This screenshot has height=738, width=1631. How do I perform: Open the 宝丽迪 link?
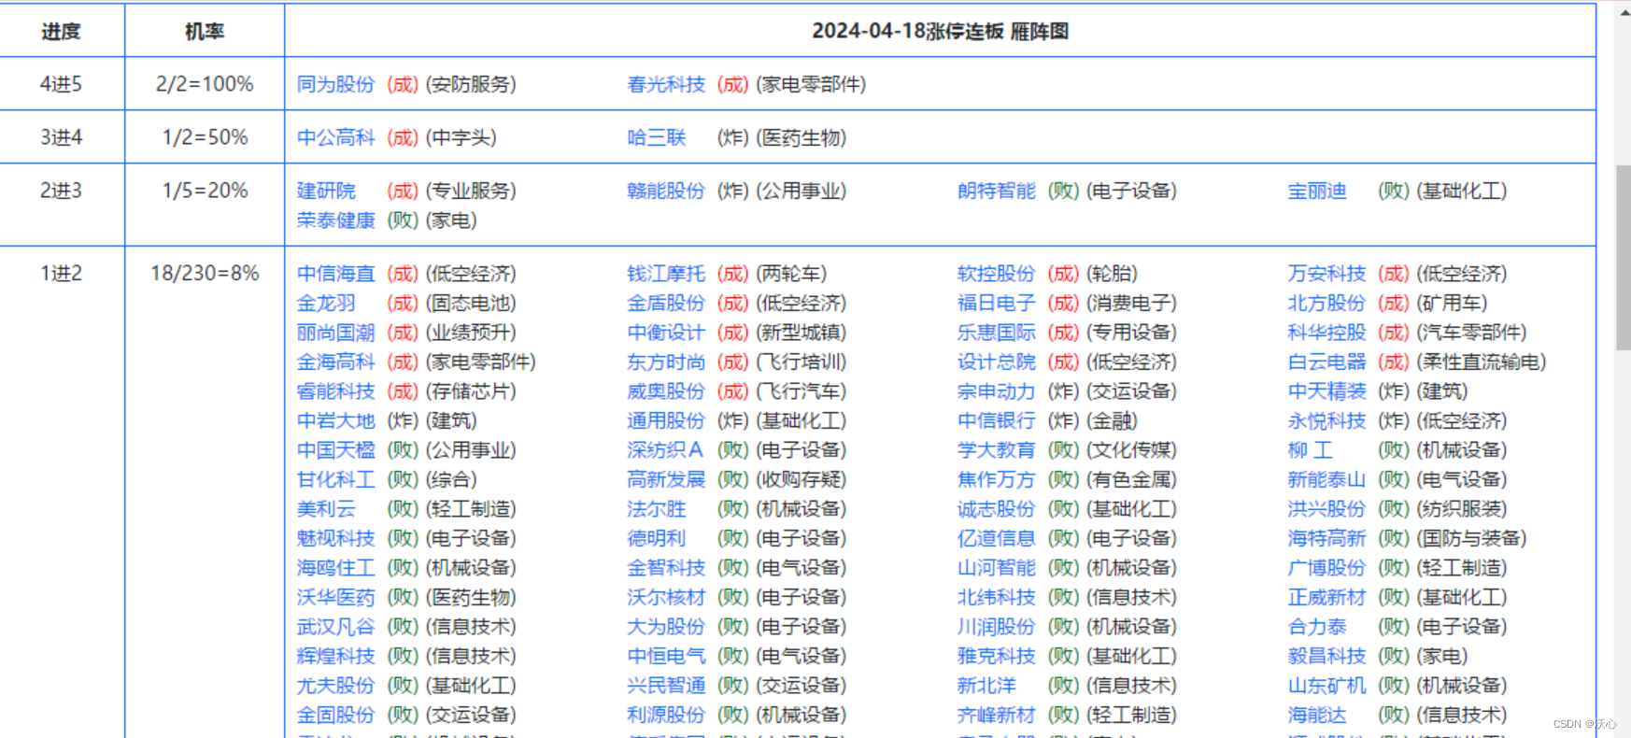point(1317,191)
